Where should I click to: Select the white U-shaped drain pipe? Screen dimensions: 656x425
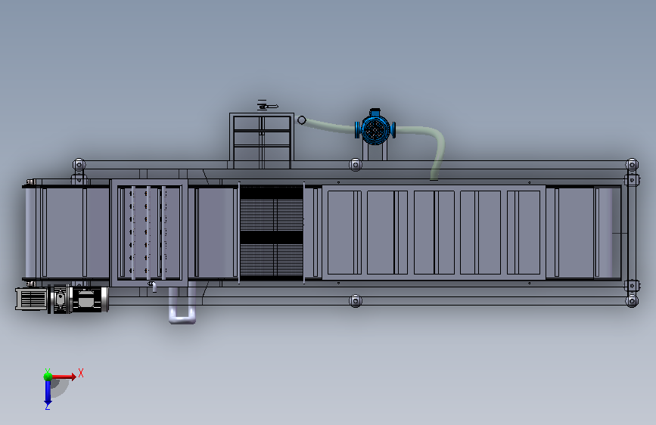pyautogui.click(x=182, y=306)
